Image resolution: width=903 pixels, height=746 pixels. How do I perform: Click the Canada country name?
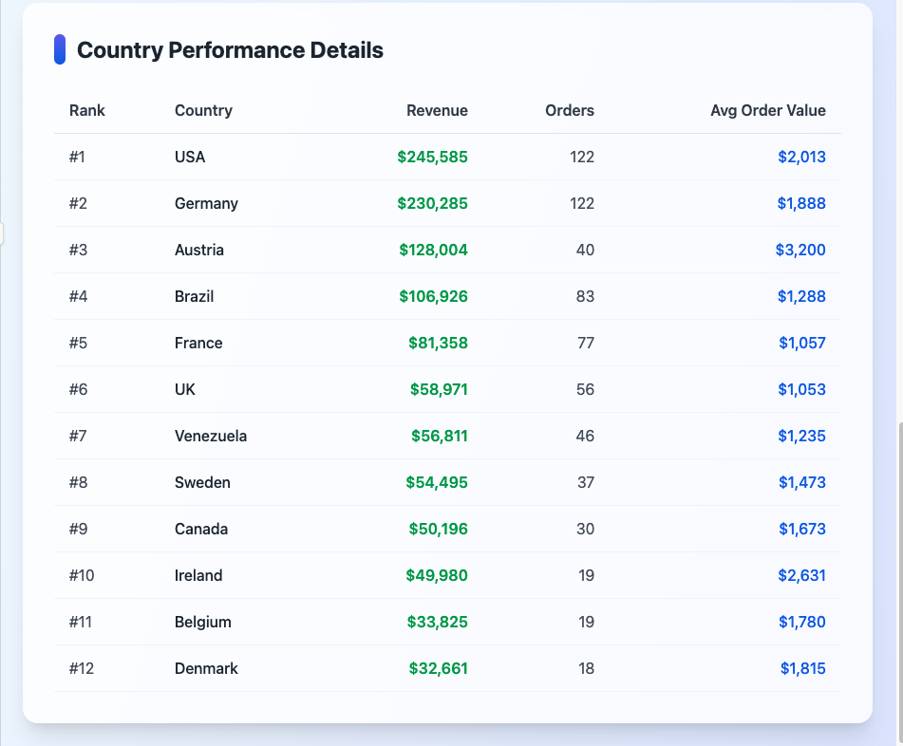[x=200, y=529]
